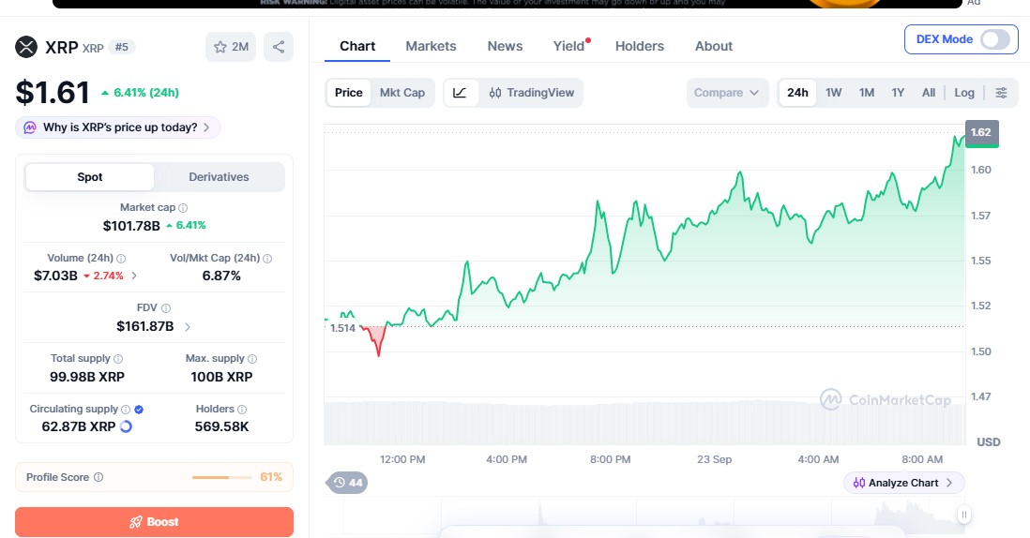Screen dimensions: 1030x538
Task: Click Volume (24h) info icon
Action: click(121, 259)
